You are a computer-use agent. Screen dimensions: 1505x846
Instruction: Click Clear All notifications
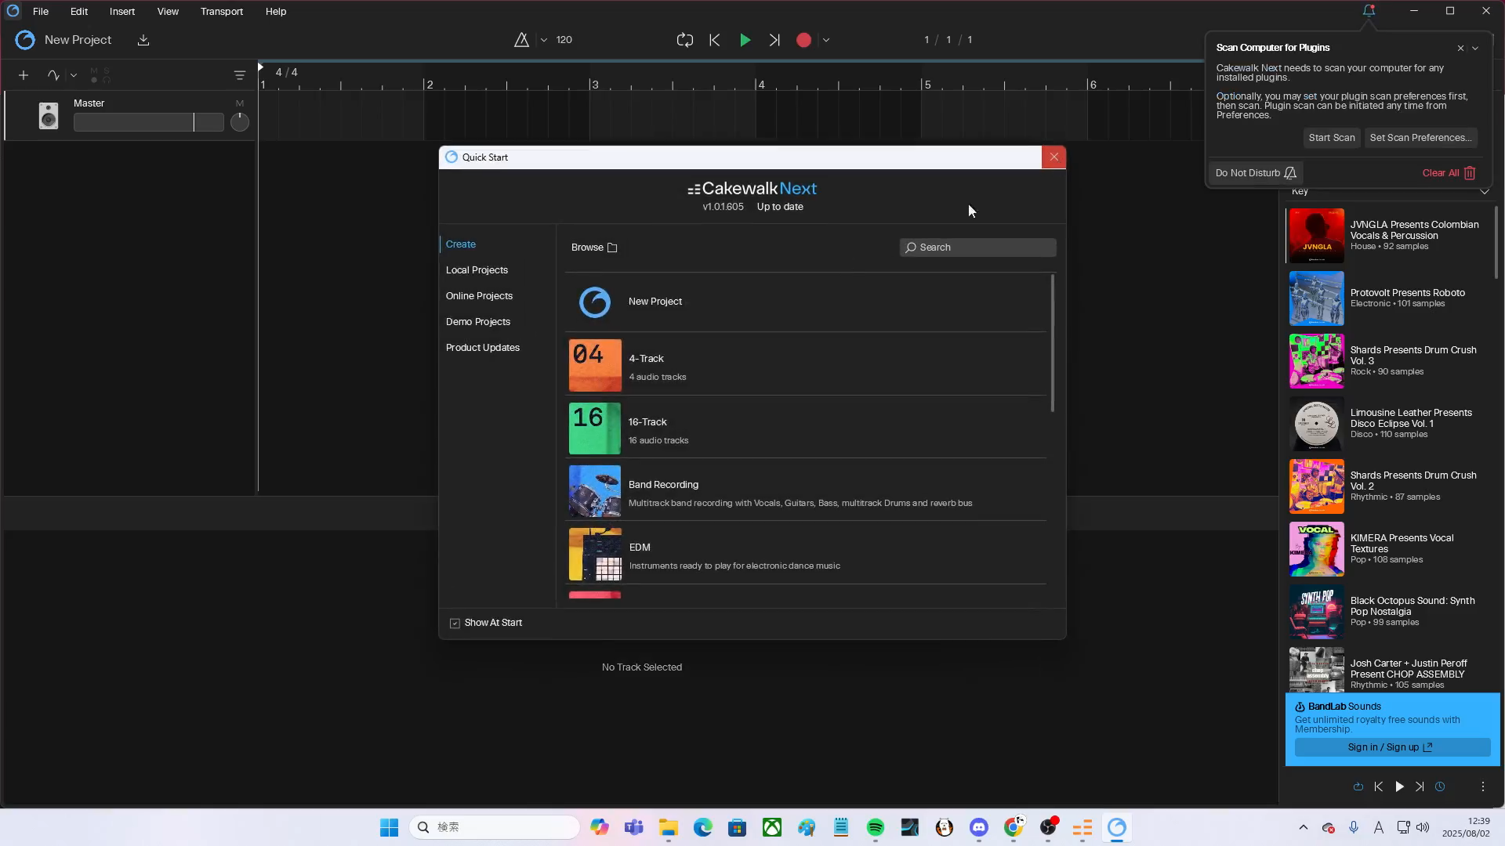[1449, 173]
